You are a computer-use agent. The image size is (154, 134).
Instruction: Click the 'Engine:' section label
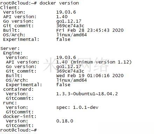pyautogui.click(x=13, y=53)
